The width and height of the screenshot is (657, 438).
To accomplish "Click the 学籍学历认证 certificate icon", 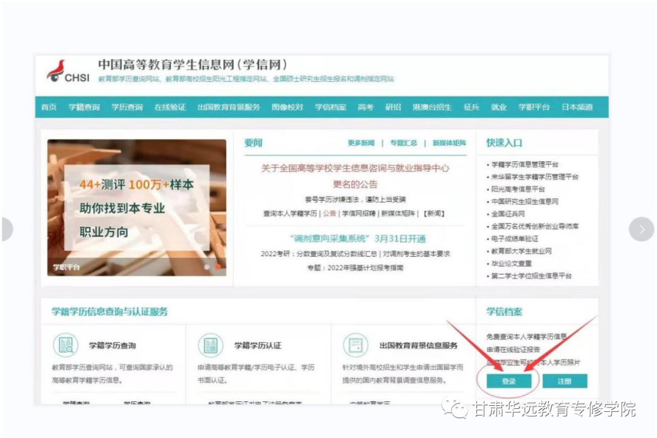I will (x=210, y=345).
